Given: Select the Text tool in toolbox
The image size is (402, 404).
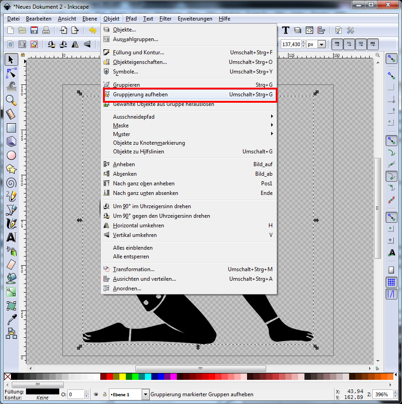Looking at the screenshot, I should 11,237.
